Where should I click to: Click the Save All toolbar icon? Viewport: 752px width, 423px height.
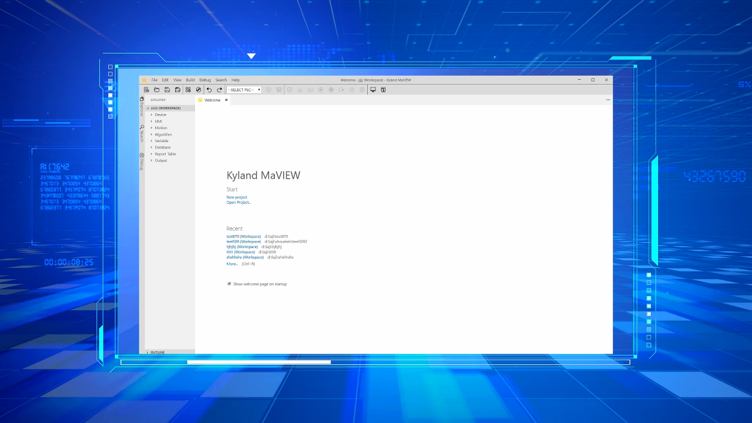(177, 90)
